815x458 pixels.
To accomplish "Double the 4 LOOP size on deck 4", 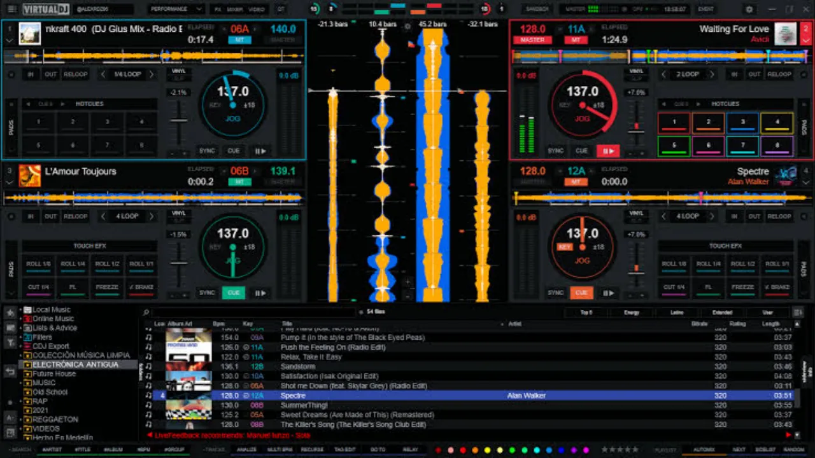I will pyautogui.click(x=712, y=216).
